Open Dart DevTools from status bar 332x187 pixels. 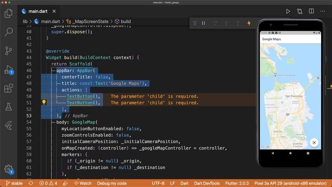pos(207,183)
